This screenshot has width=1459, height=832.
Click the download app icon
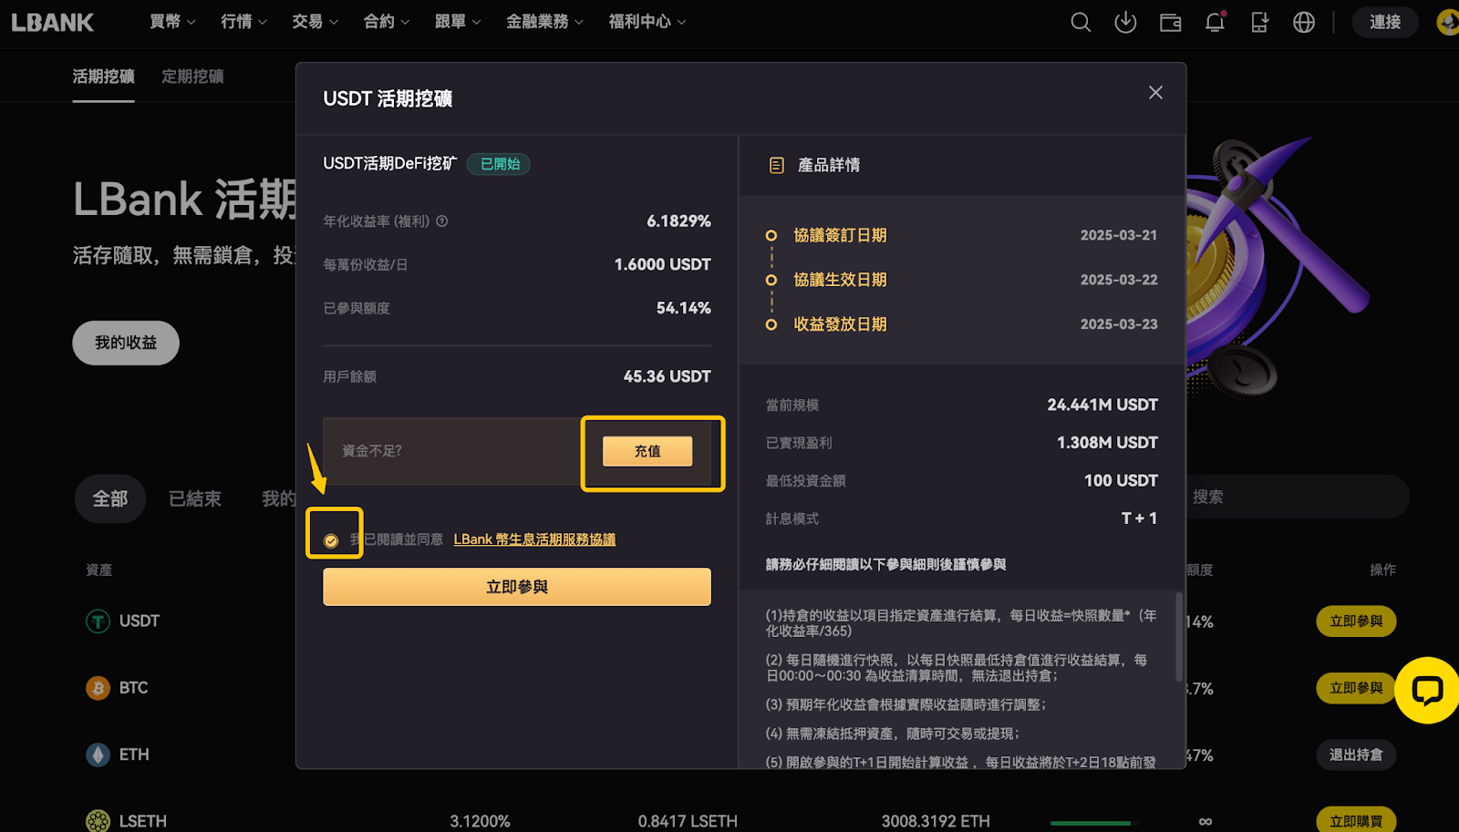click(x=1125, y=22)
